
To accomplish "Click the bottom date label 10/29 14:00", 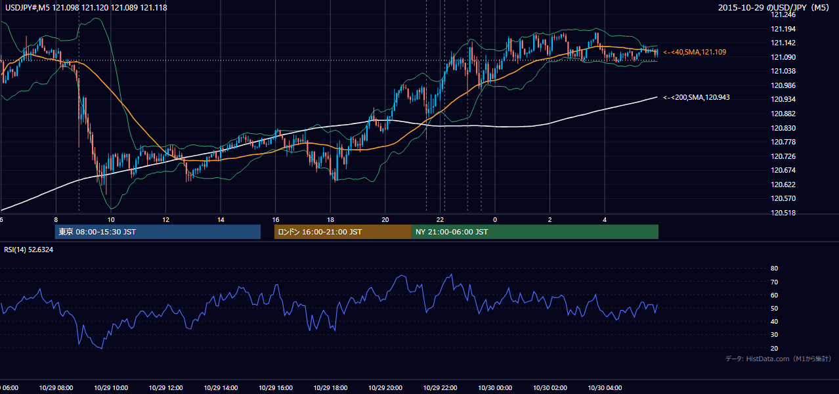I will [x=221, y=387].
